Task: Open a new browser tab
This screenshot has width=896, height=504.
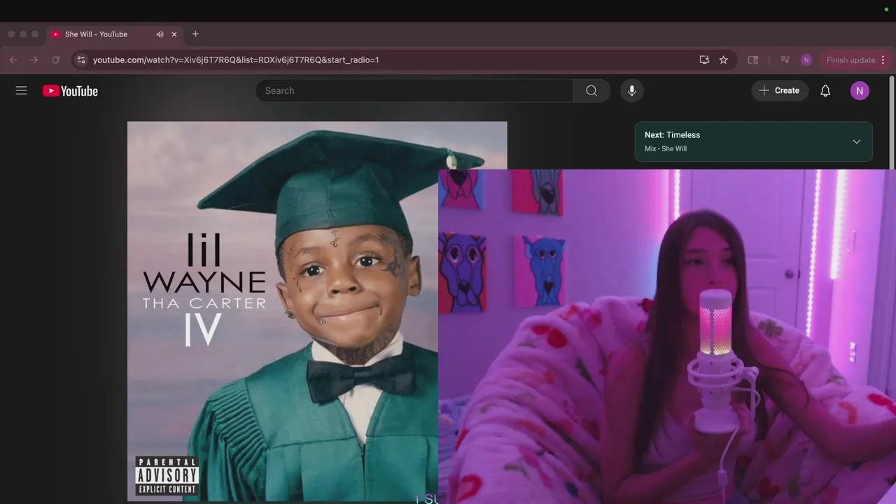Action: coord(195,34)
